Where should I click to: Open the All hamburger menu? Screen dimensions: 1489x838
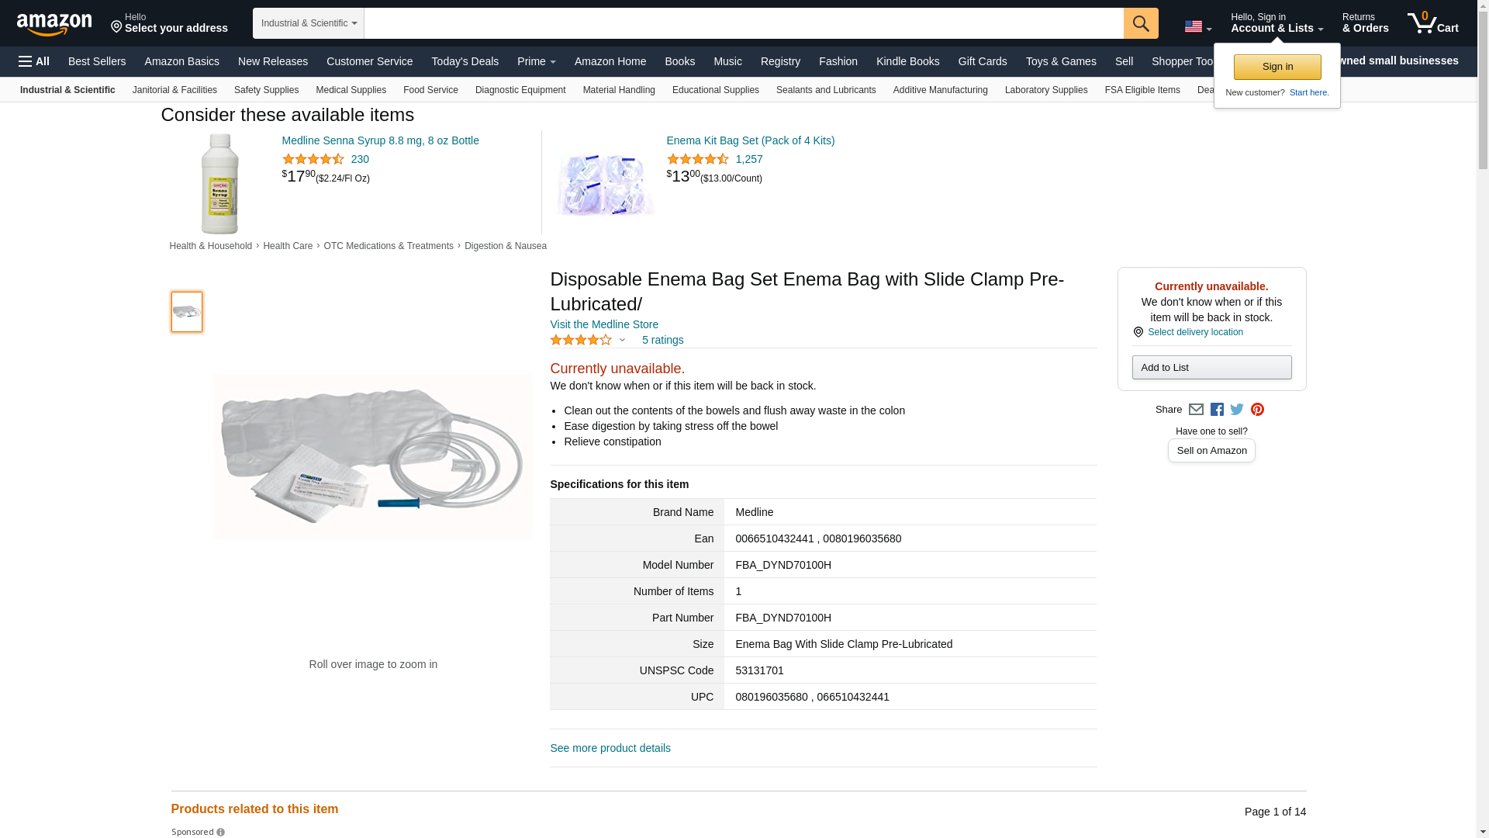click(34, 61)
